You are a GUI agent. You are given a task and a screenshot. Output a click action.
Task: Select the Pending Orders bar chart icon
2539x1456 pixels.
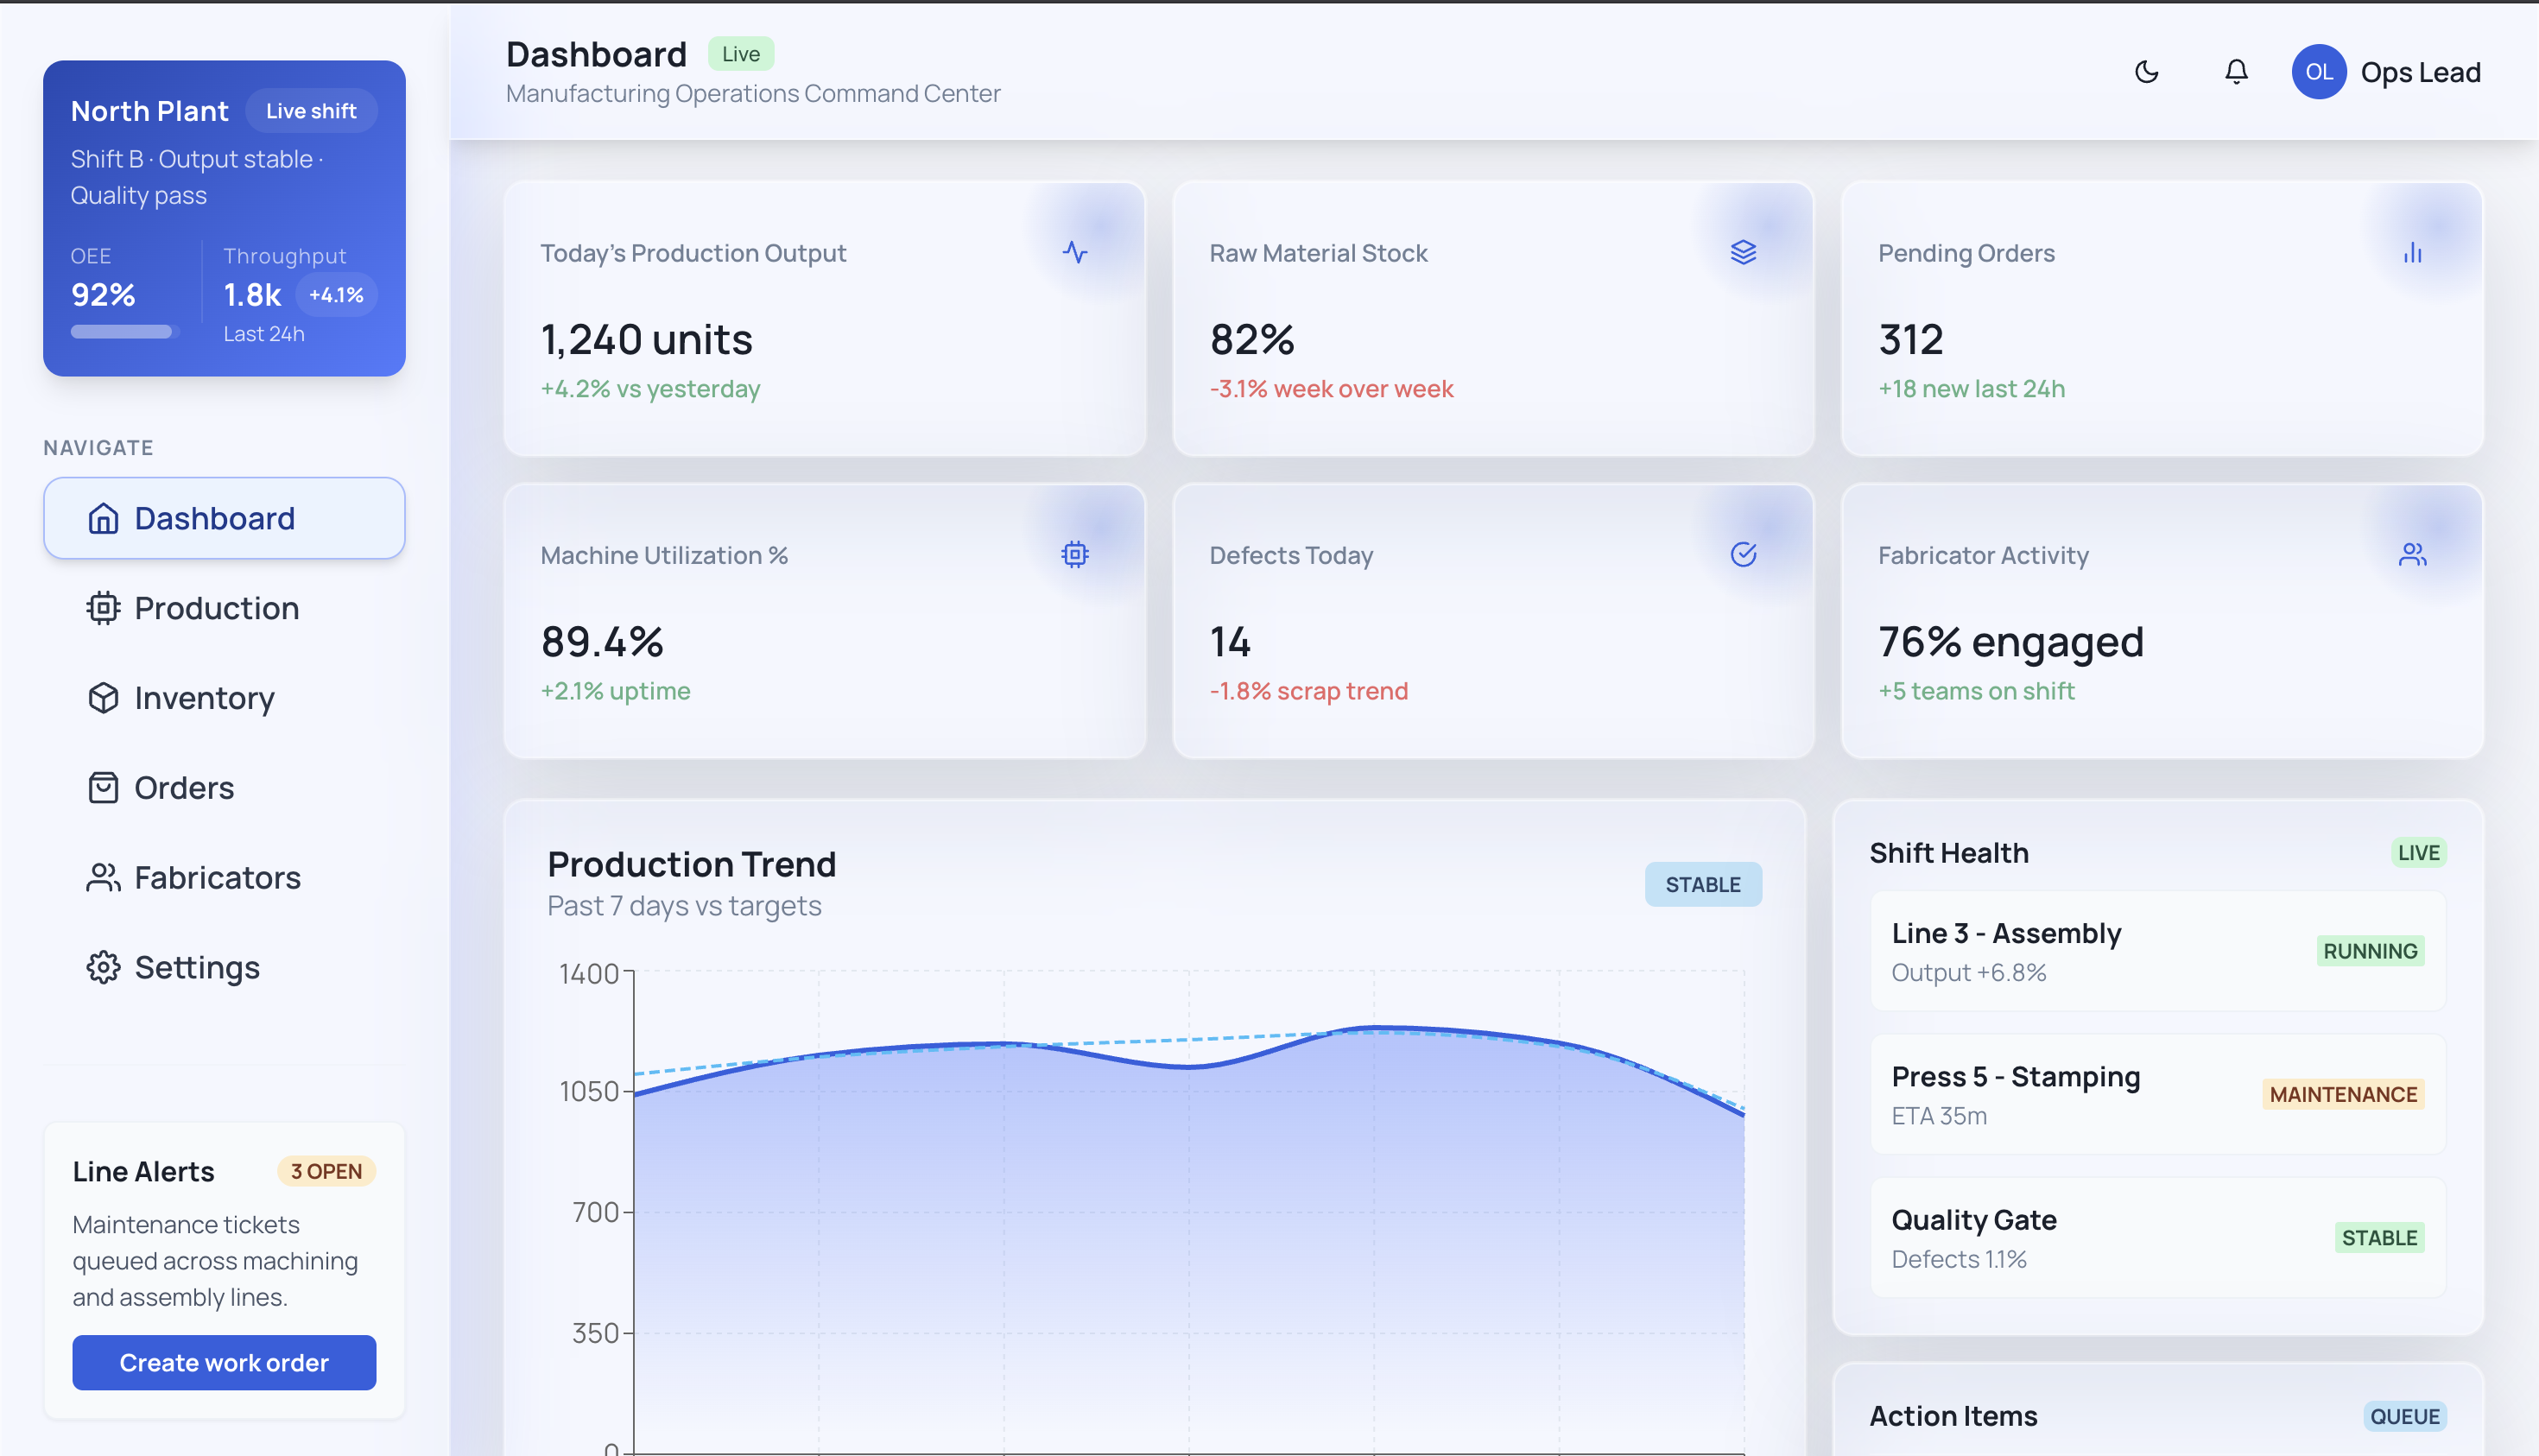point(2412,252)
